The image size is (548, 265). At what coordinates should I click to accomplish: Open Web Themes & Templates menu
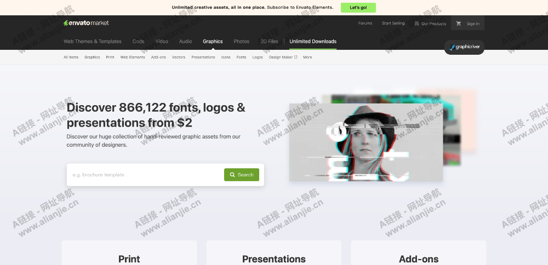click(x=93, y=41)
